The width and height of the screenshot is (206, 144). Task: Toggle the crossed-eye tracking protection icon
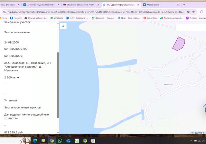coord(188,12)
